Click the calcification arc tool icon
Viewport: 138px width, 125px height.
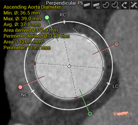(124, 5)
